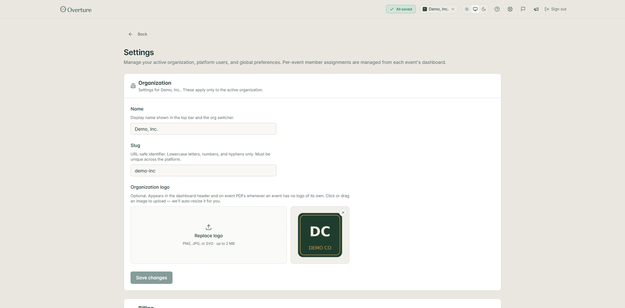Screen dimensions: 625x308
Task: Click the 'PNG, JPG, or SVG · up to 2 MB' text
Action: point(209,243)
